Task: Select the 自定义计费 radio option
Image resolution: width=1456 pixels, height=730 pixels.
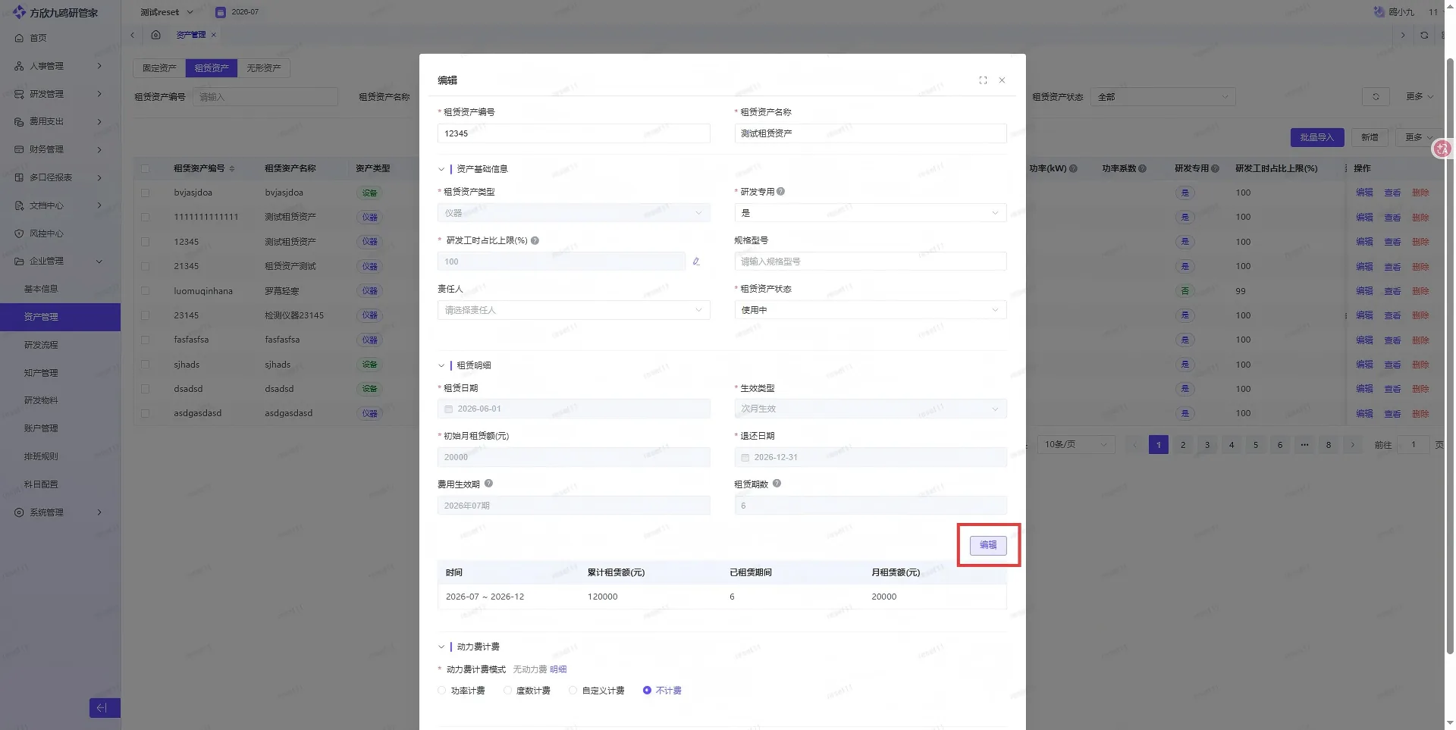Action: tap(573, 691)
